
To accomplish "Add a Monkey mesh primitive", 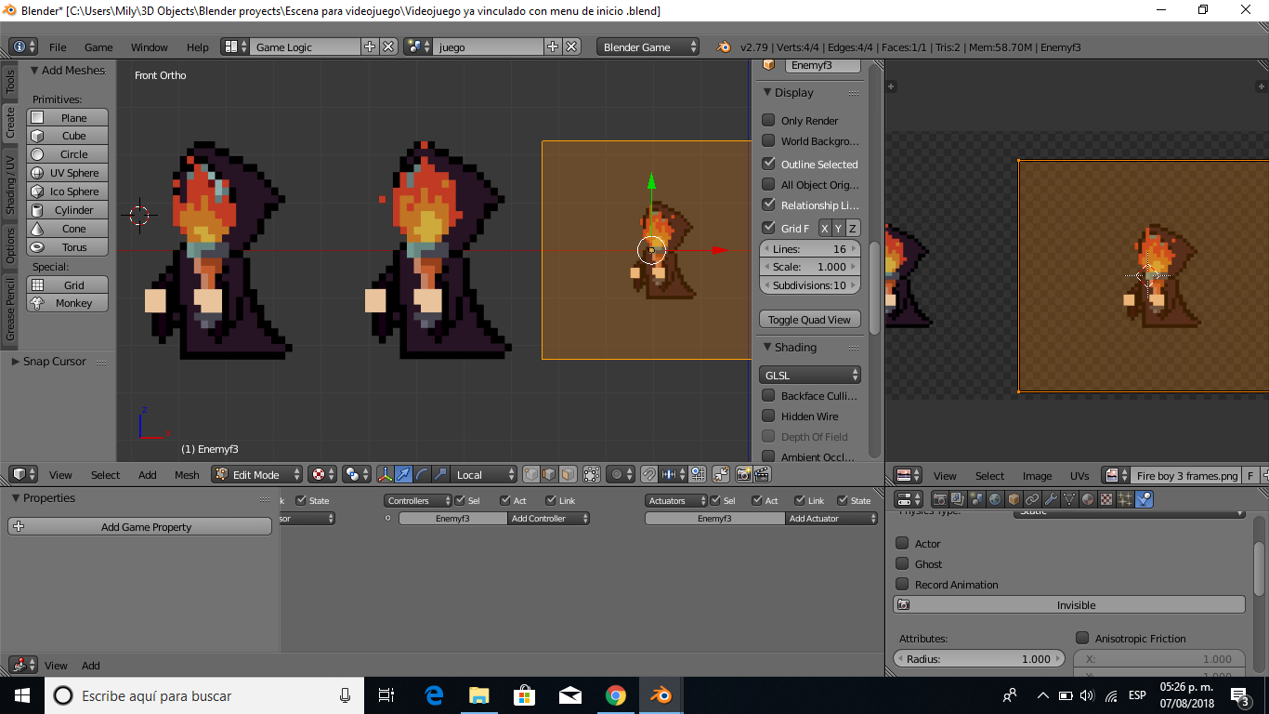I will tap(68, 303).
